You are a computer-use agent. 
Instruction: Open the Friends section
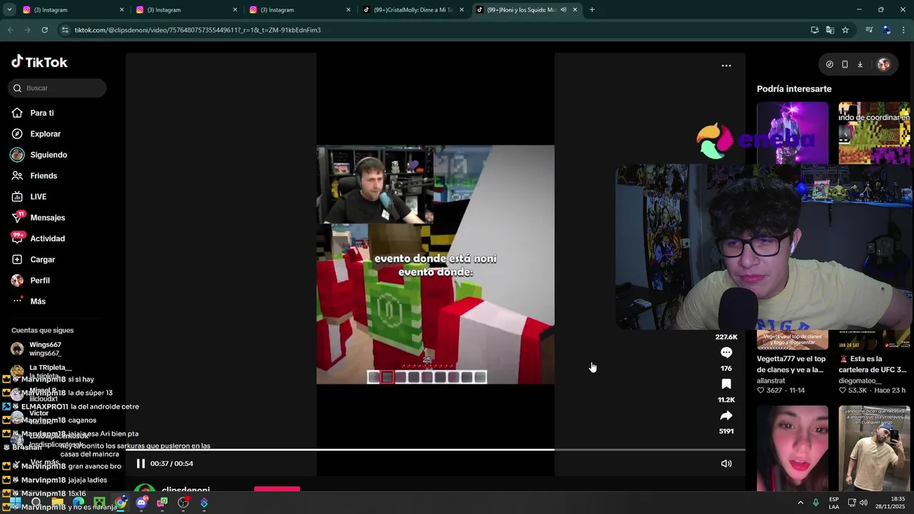43,176
